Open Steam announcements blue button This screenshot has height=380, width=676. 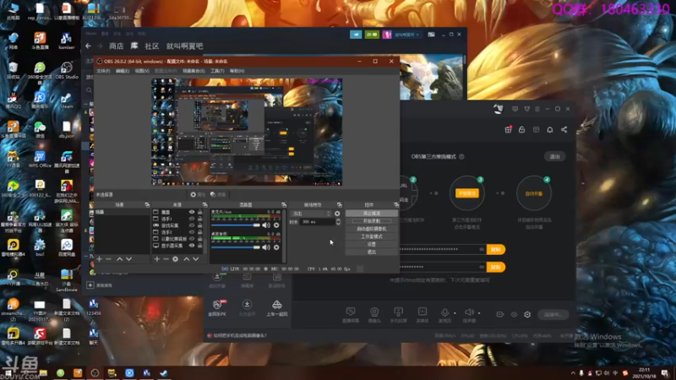356,35
